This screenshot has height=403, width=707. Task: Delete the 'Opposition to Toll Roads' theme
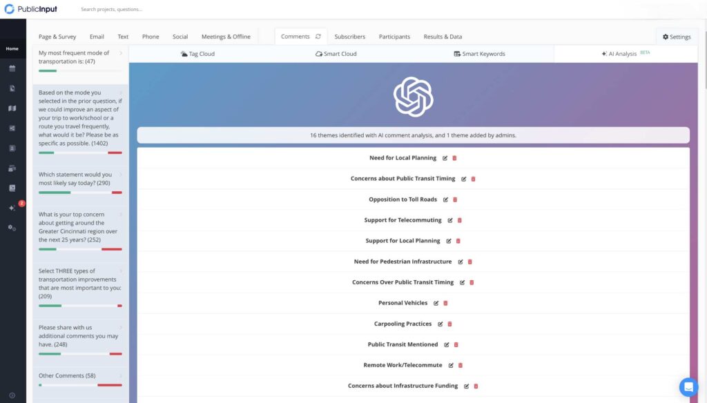(x=455, y=199)
